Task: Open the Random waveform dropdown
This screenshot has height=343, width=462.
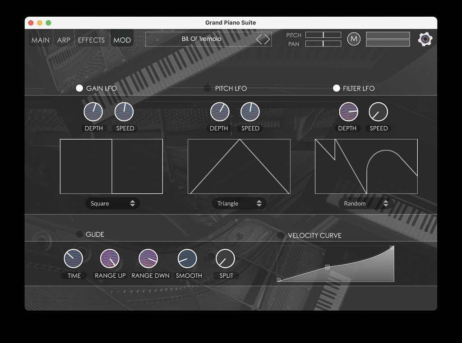Action: (x=366, y=204)
